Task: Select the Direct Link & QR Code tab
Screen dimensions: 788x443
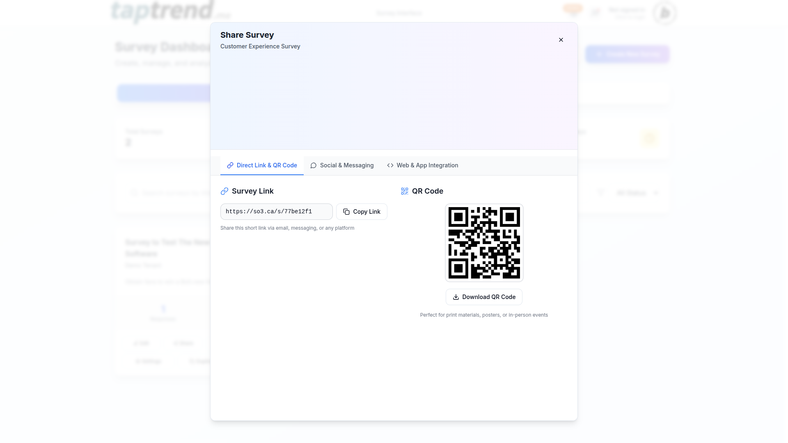Action: (x=262, y=165)
